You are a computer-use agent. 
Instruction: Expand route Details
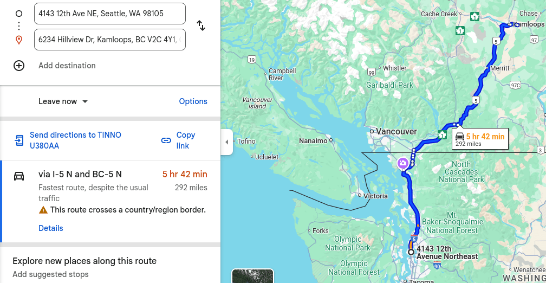tap(51, 228)
